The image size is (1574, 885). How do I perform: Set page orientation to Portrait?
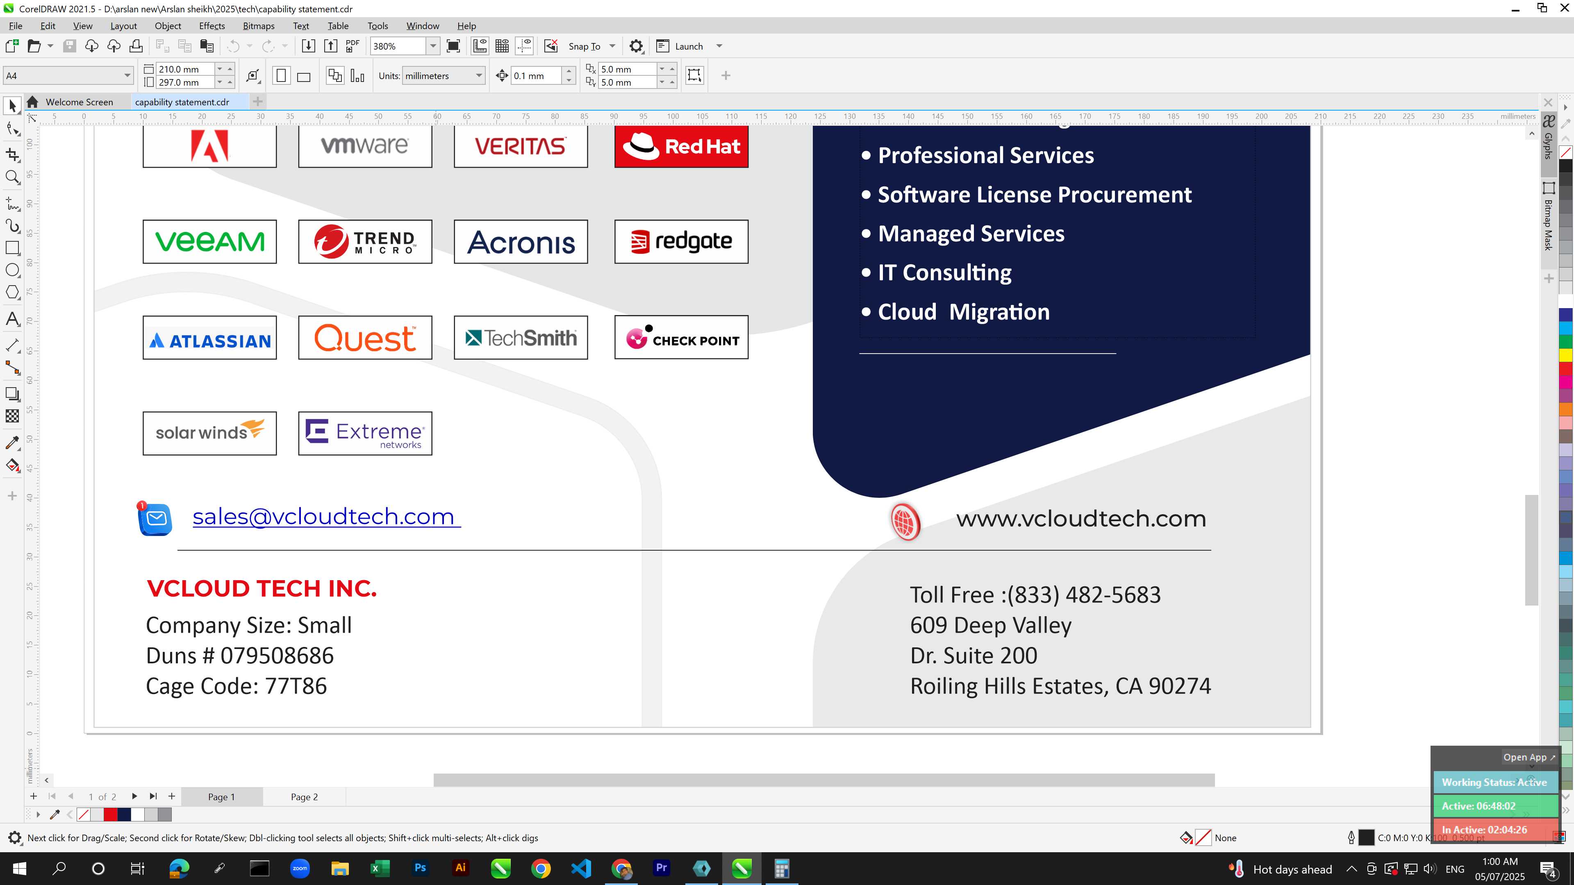[x=281, y=76]
